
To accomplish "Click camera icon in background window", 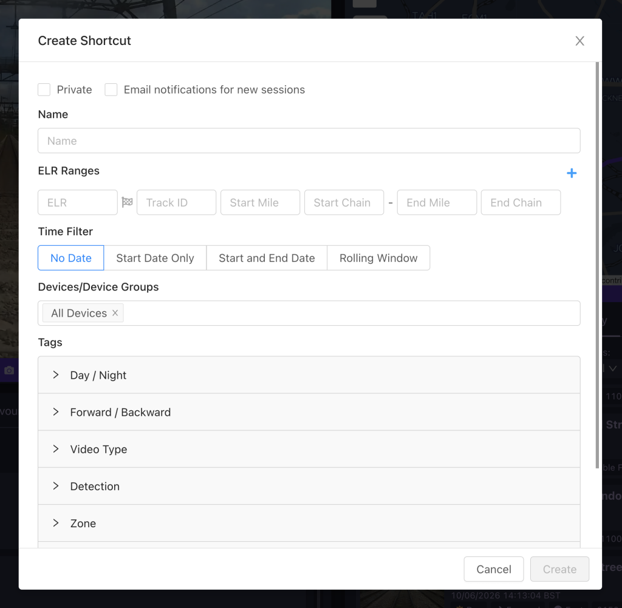I will tap(9, 370).
